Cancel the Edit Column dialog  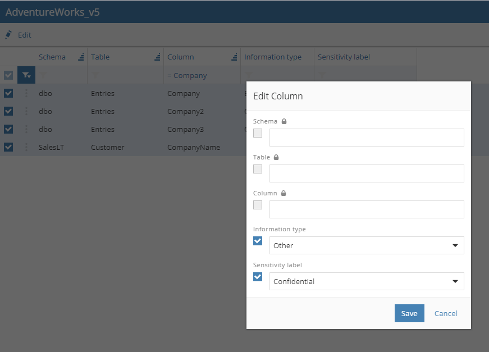tap(446, 313)
